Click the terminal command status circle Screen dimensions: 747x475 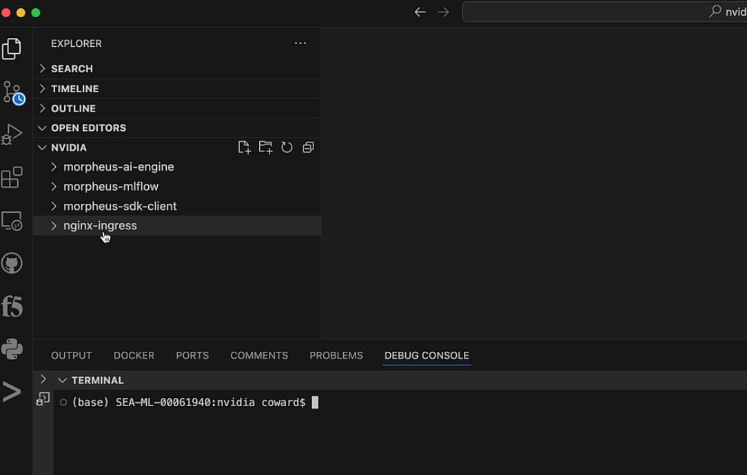click(63, 403)
